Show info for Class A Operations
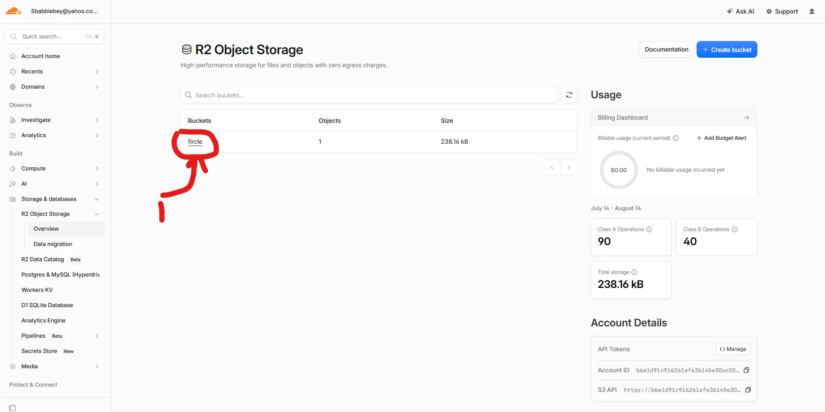This screenshot has height=412, width=825. (649, 229)
